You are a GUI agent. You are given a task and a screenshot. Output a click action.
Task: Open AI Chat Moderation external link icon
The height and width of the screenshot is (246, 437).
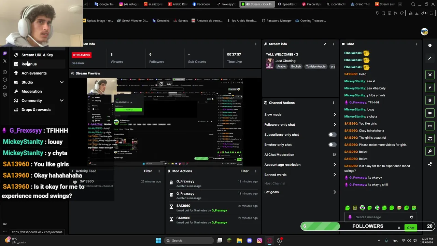(x=335, y=155)
